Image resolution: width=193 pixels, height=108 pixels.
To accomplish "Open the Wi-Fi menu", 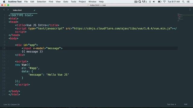I will coord(164,2).
